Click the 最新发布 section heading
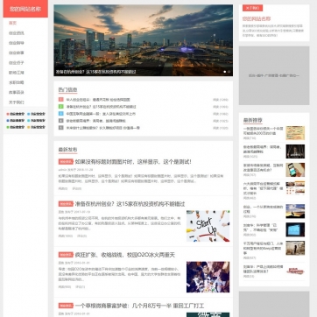The width and height of the screenshot is (317, 317). (x=67, y=150)
